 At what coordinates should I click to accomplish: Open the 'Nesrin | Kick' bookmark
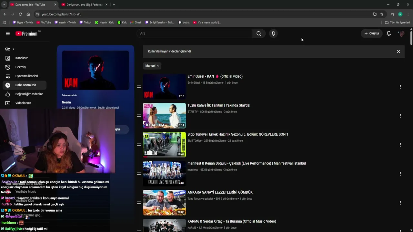click(x=104, y=23)
